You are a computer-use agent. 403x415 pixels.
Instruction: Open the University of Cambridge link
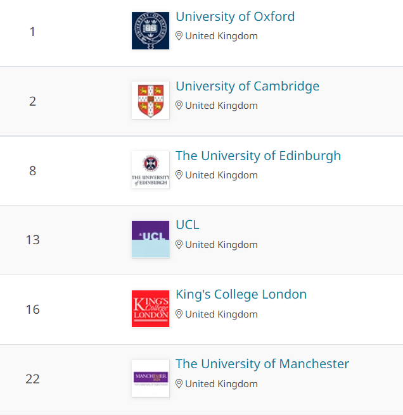(248, 86)
